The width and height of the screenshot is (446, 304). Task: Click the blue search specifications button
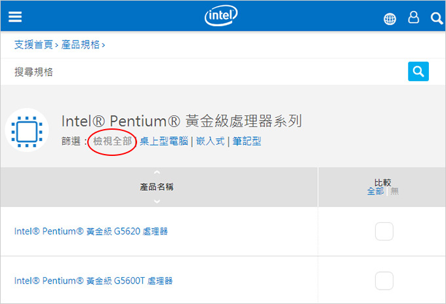418,71
